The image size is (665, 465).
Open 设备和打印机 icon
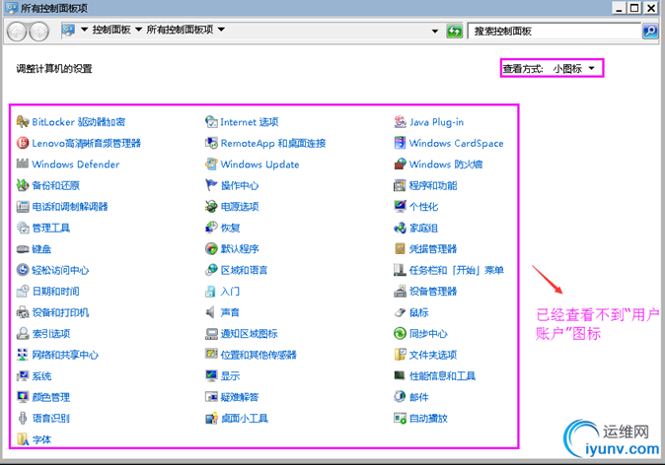point(23,312)
